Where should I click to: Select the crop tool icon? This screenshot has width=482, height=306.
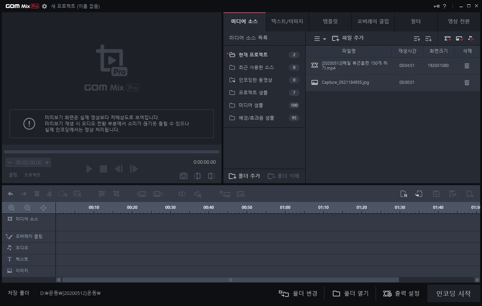coord(116,194)
